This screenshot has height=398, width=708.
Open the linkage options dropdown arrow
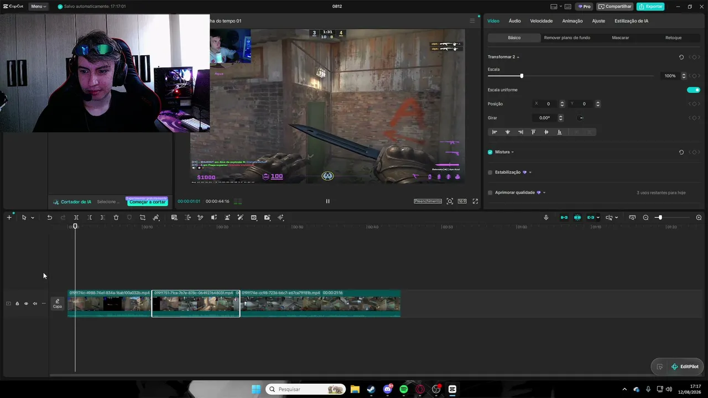(598, 218)
